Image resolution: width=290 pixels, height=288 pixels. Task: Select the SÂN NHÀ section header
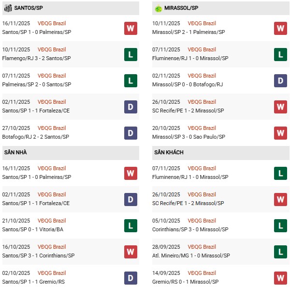click(15, 152)
